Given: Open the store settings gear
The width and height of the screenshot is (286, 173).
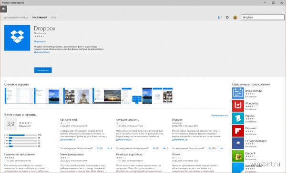Looking at the screenshot, I should click(227, 17).
